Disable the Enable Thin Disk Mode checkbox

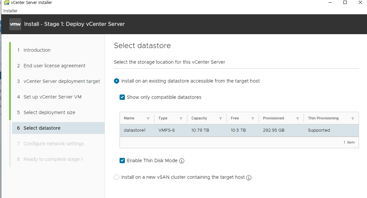(122, 161)
